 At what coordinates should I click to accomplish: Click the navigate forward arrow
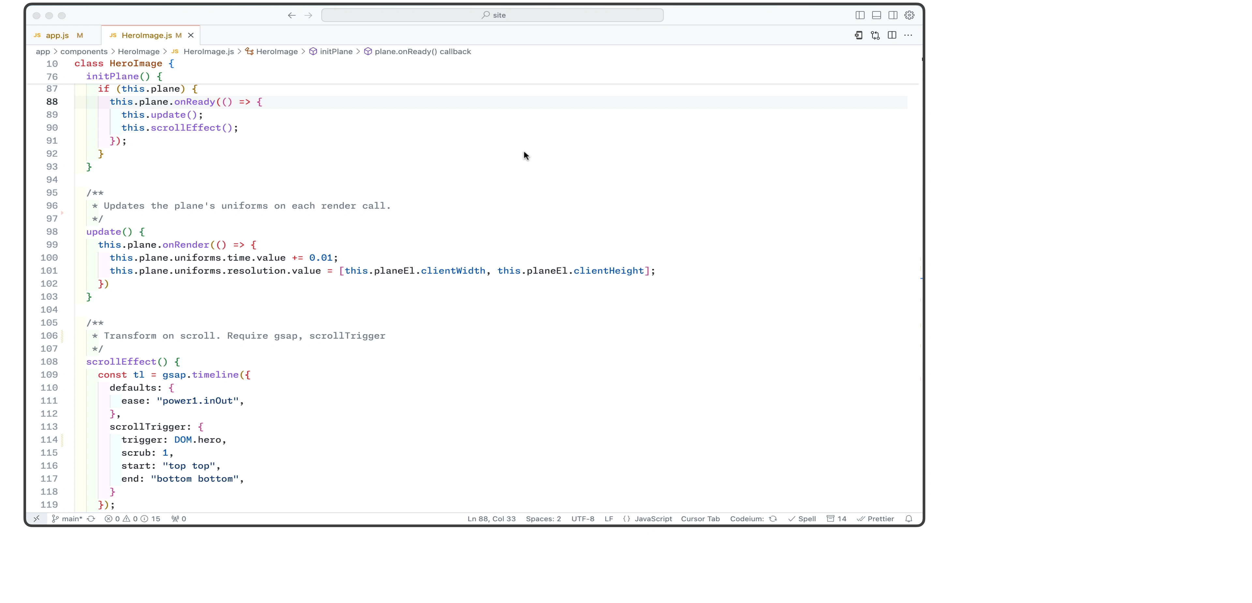tap(308, 15)
